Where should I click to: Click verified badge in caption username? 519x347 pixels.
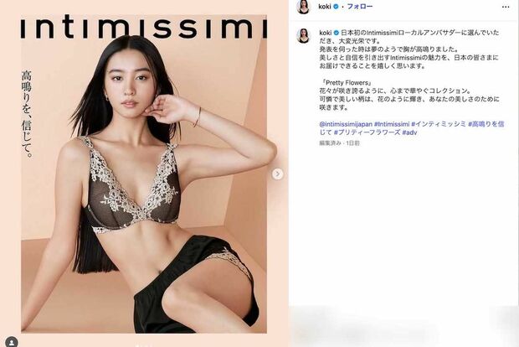[336, 33]
